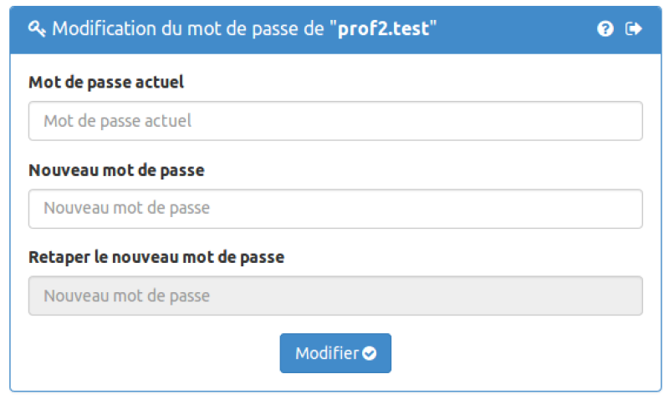Submit the form with the Modifier button
The image size is (669, 399).
tap(335, 353)
